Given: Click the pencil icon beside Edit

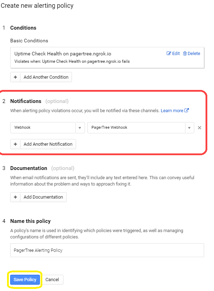Looking at the screenshot, I should coord(169,54).
